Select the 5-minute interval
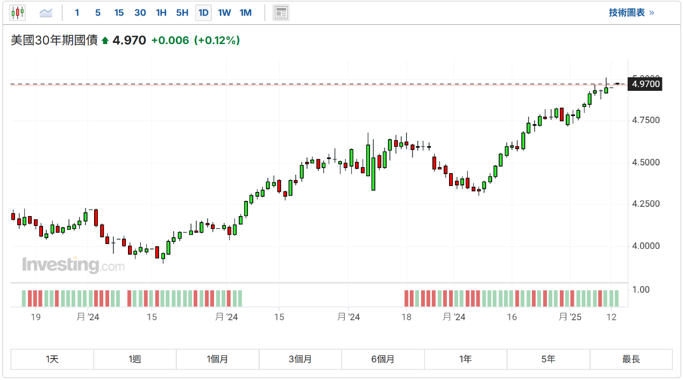This screenshot has height=380, width=683. (x=97, y=12)
